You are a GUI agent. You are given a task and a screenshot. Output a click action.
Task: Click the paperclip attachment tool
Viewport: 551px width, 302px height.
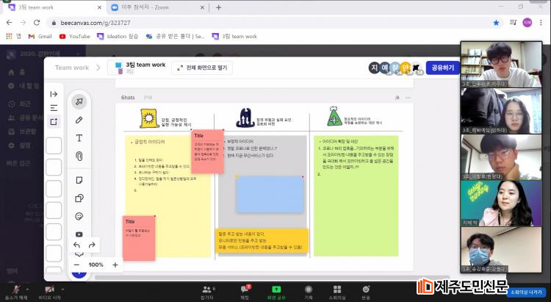[79, 156]
